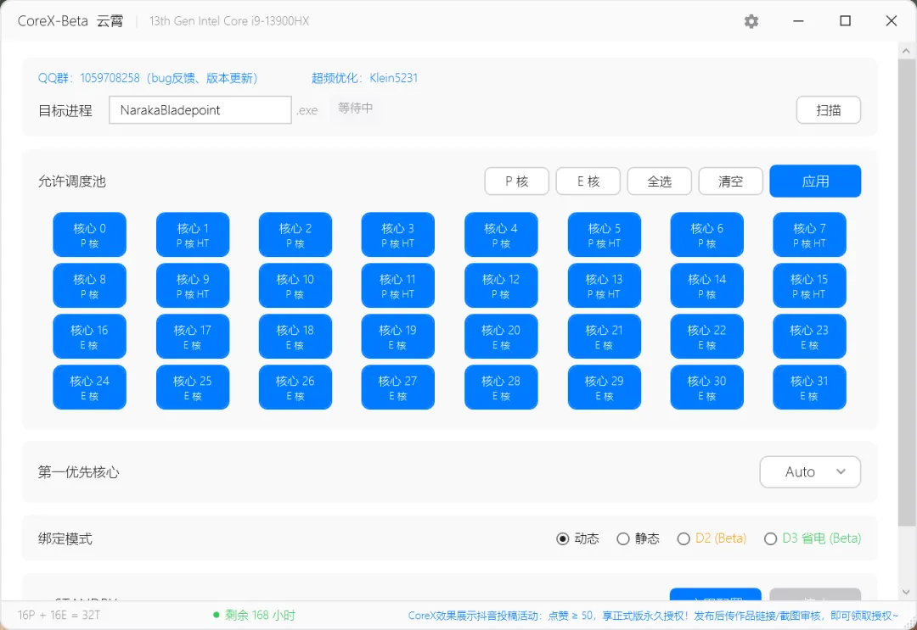This screenshot has width=917, height=630.
Task: Toggle core 13 P-core HT tile
Action: (605, 286)
